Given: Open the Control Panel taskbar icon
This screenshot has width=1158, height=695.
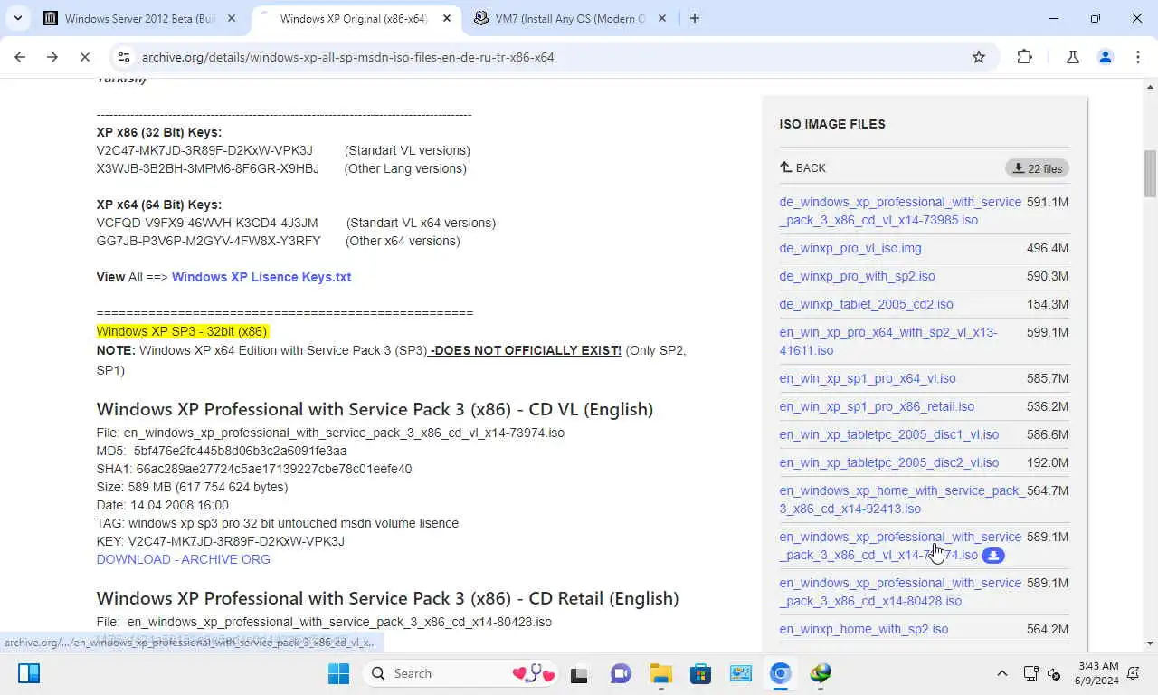Looking at the screenshot, I should click(741, 673).
